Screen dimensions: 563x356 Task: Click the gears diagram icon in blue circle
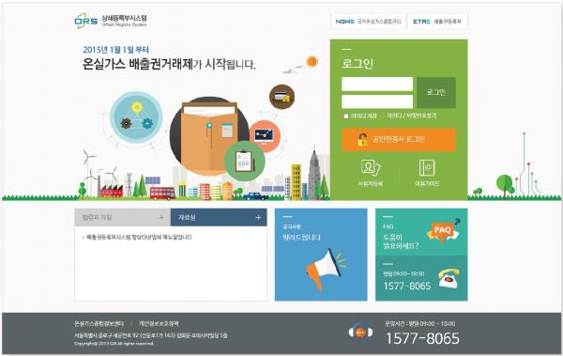(x=136, y=117)
